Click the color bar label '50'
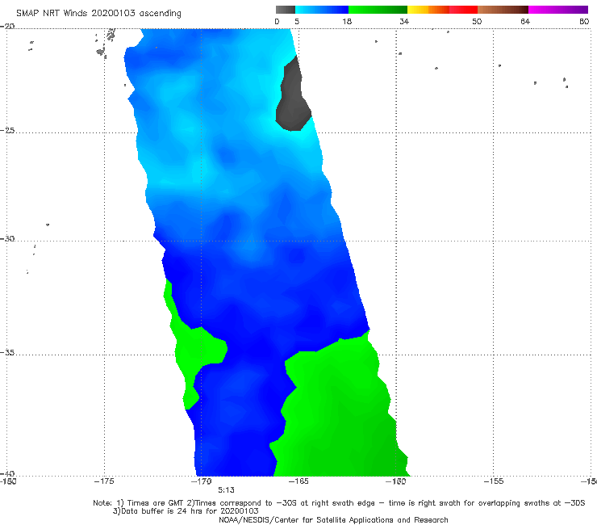 click(477, 21)
